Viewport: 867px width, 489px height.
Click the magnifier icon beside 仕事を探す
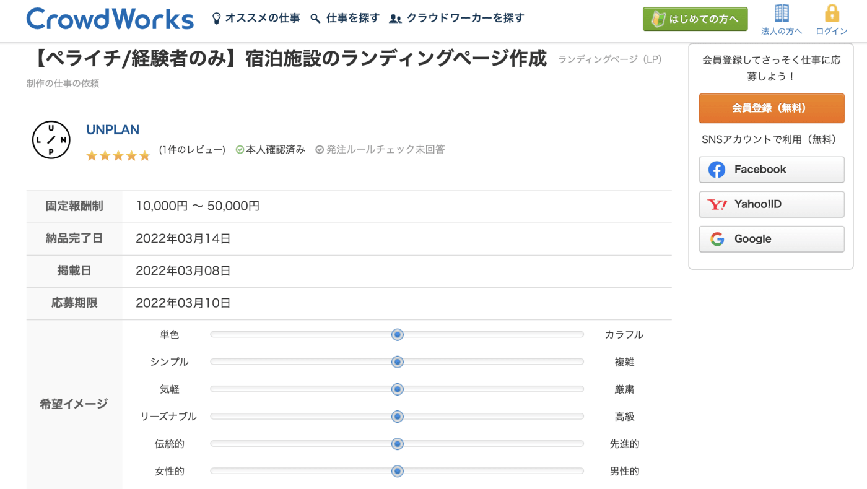pyautogui.click(x=316, y=19)
